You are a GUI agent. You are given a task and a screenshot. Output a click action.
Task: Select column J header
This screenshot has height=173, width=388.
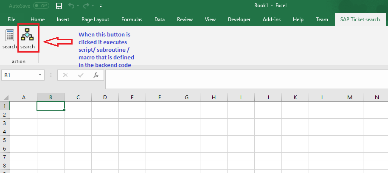point(268,98)
